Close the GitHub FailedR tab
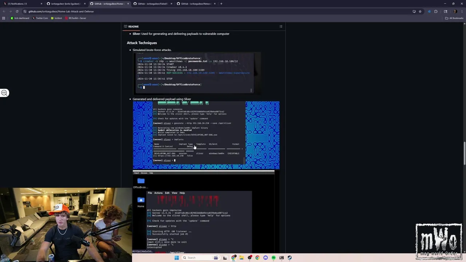Screen dimensions: 466x262 [x=171, y=4]
